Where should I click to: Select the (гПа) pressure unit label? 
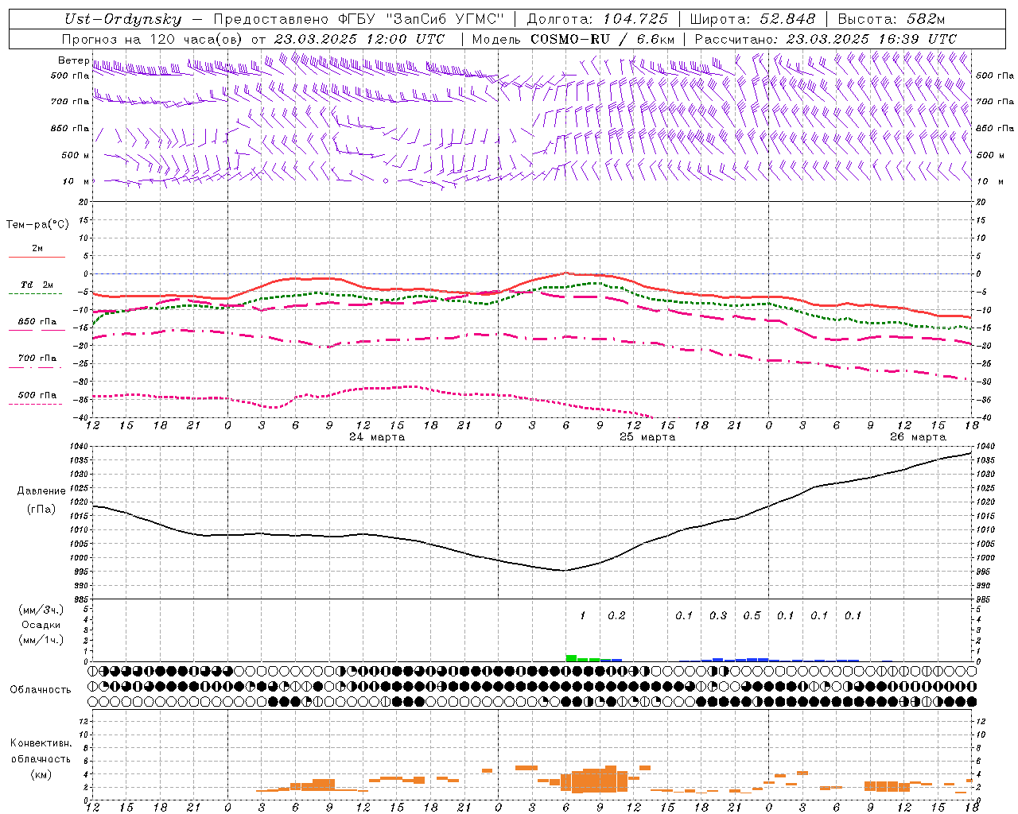click(41, 510)
